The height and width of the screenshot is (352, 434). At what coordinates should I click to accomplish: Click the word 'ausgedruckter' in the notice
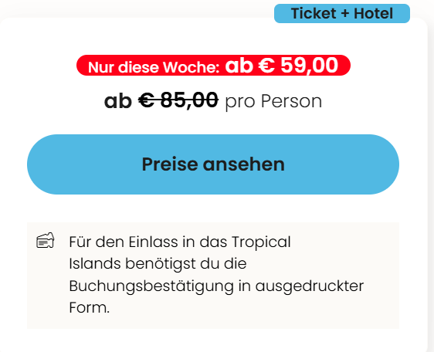click(x=310, y=286)
